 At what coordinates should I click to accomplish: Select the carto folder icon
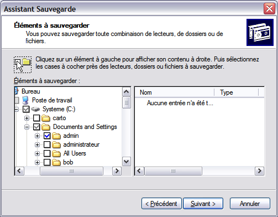[x=46, y=118]
